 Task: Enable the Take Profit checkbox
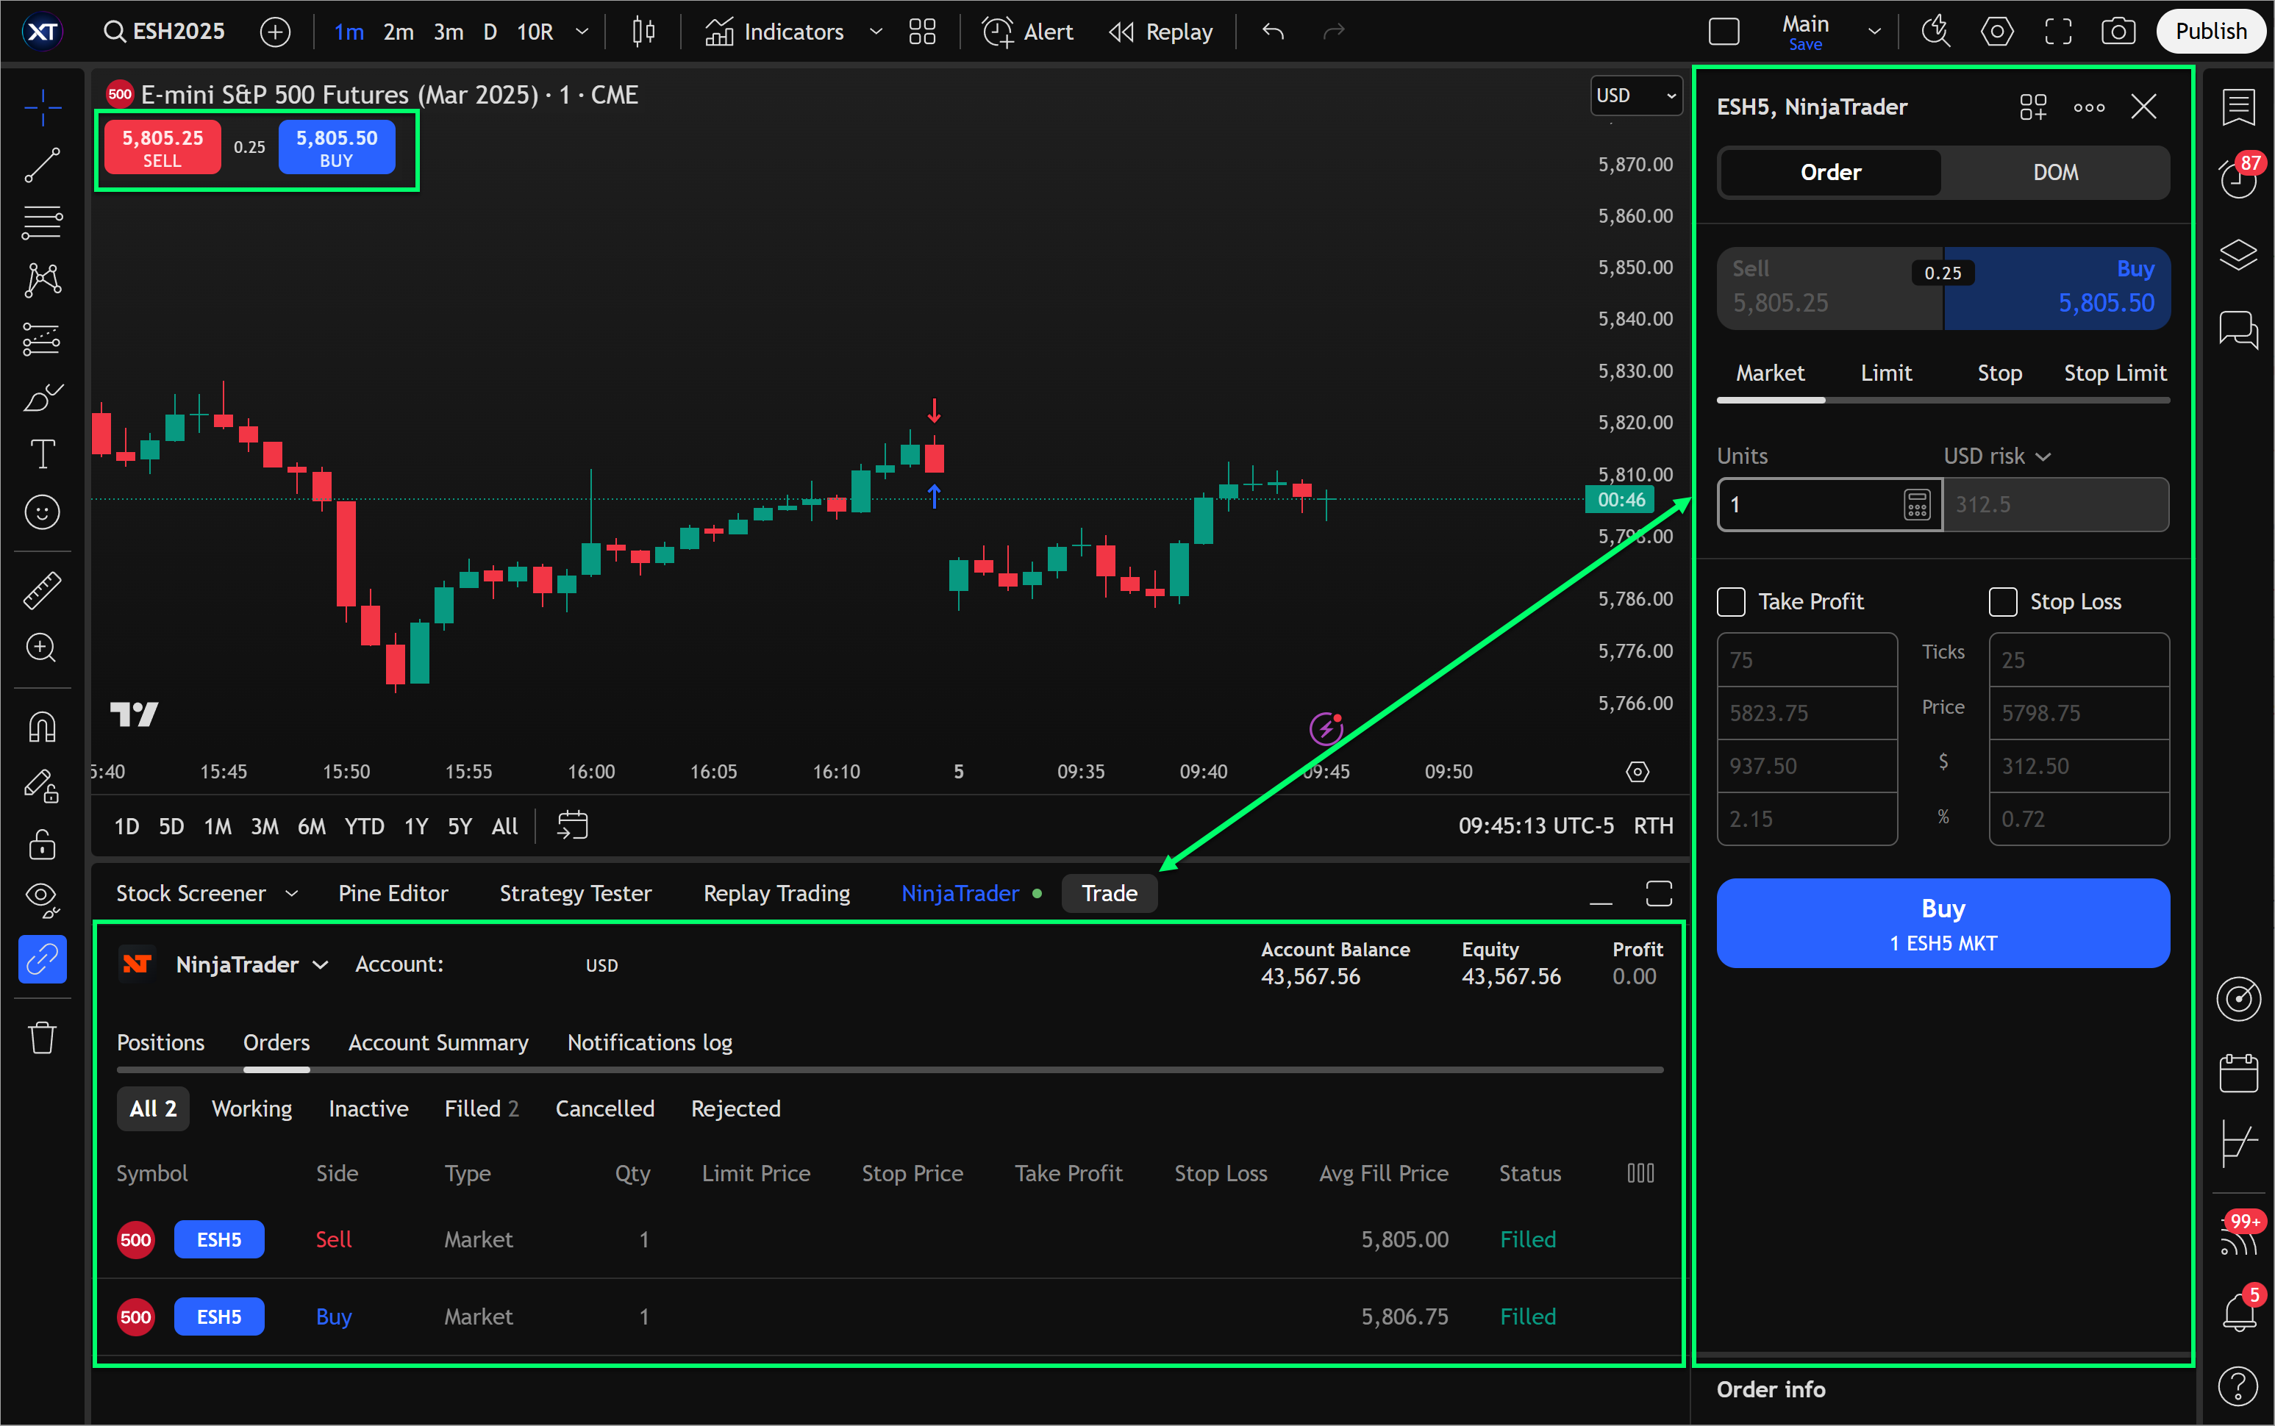pos(1732,602)
